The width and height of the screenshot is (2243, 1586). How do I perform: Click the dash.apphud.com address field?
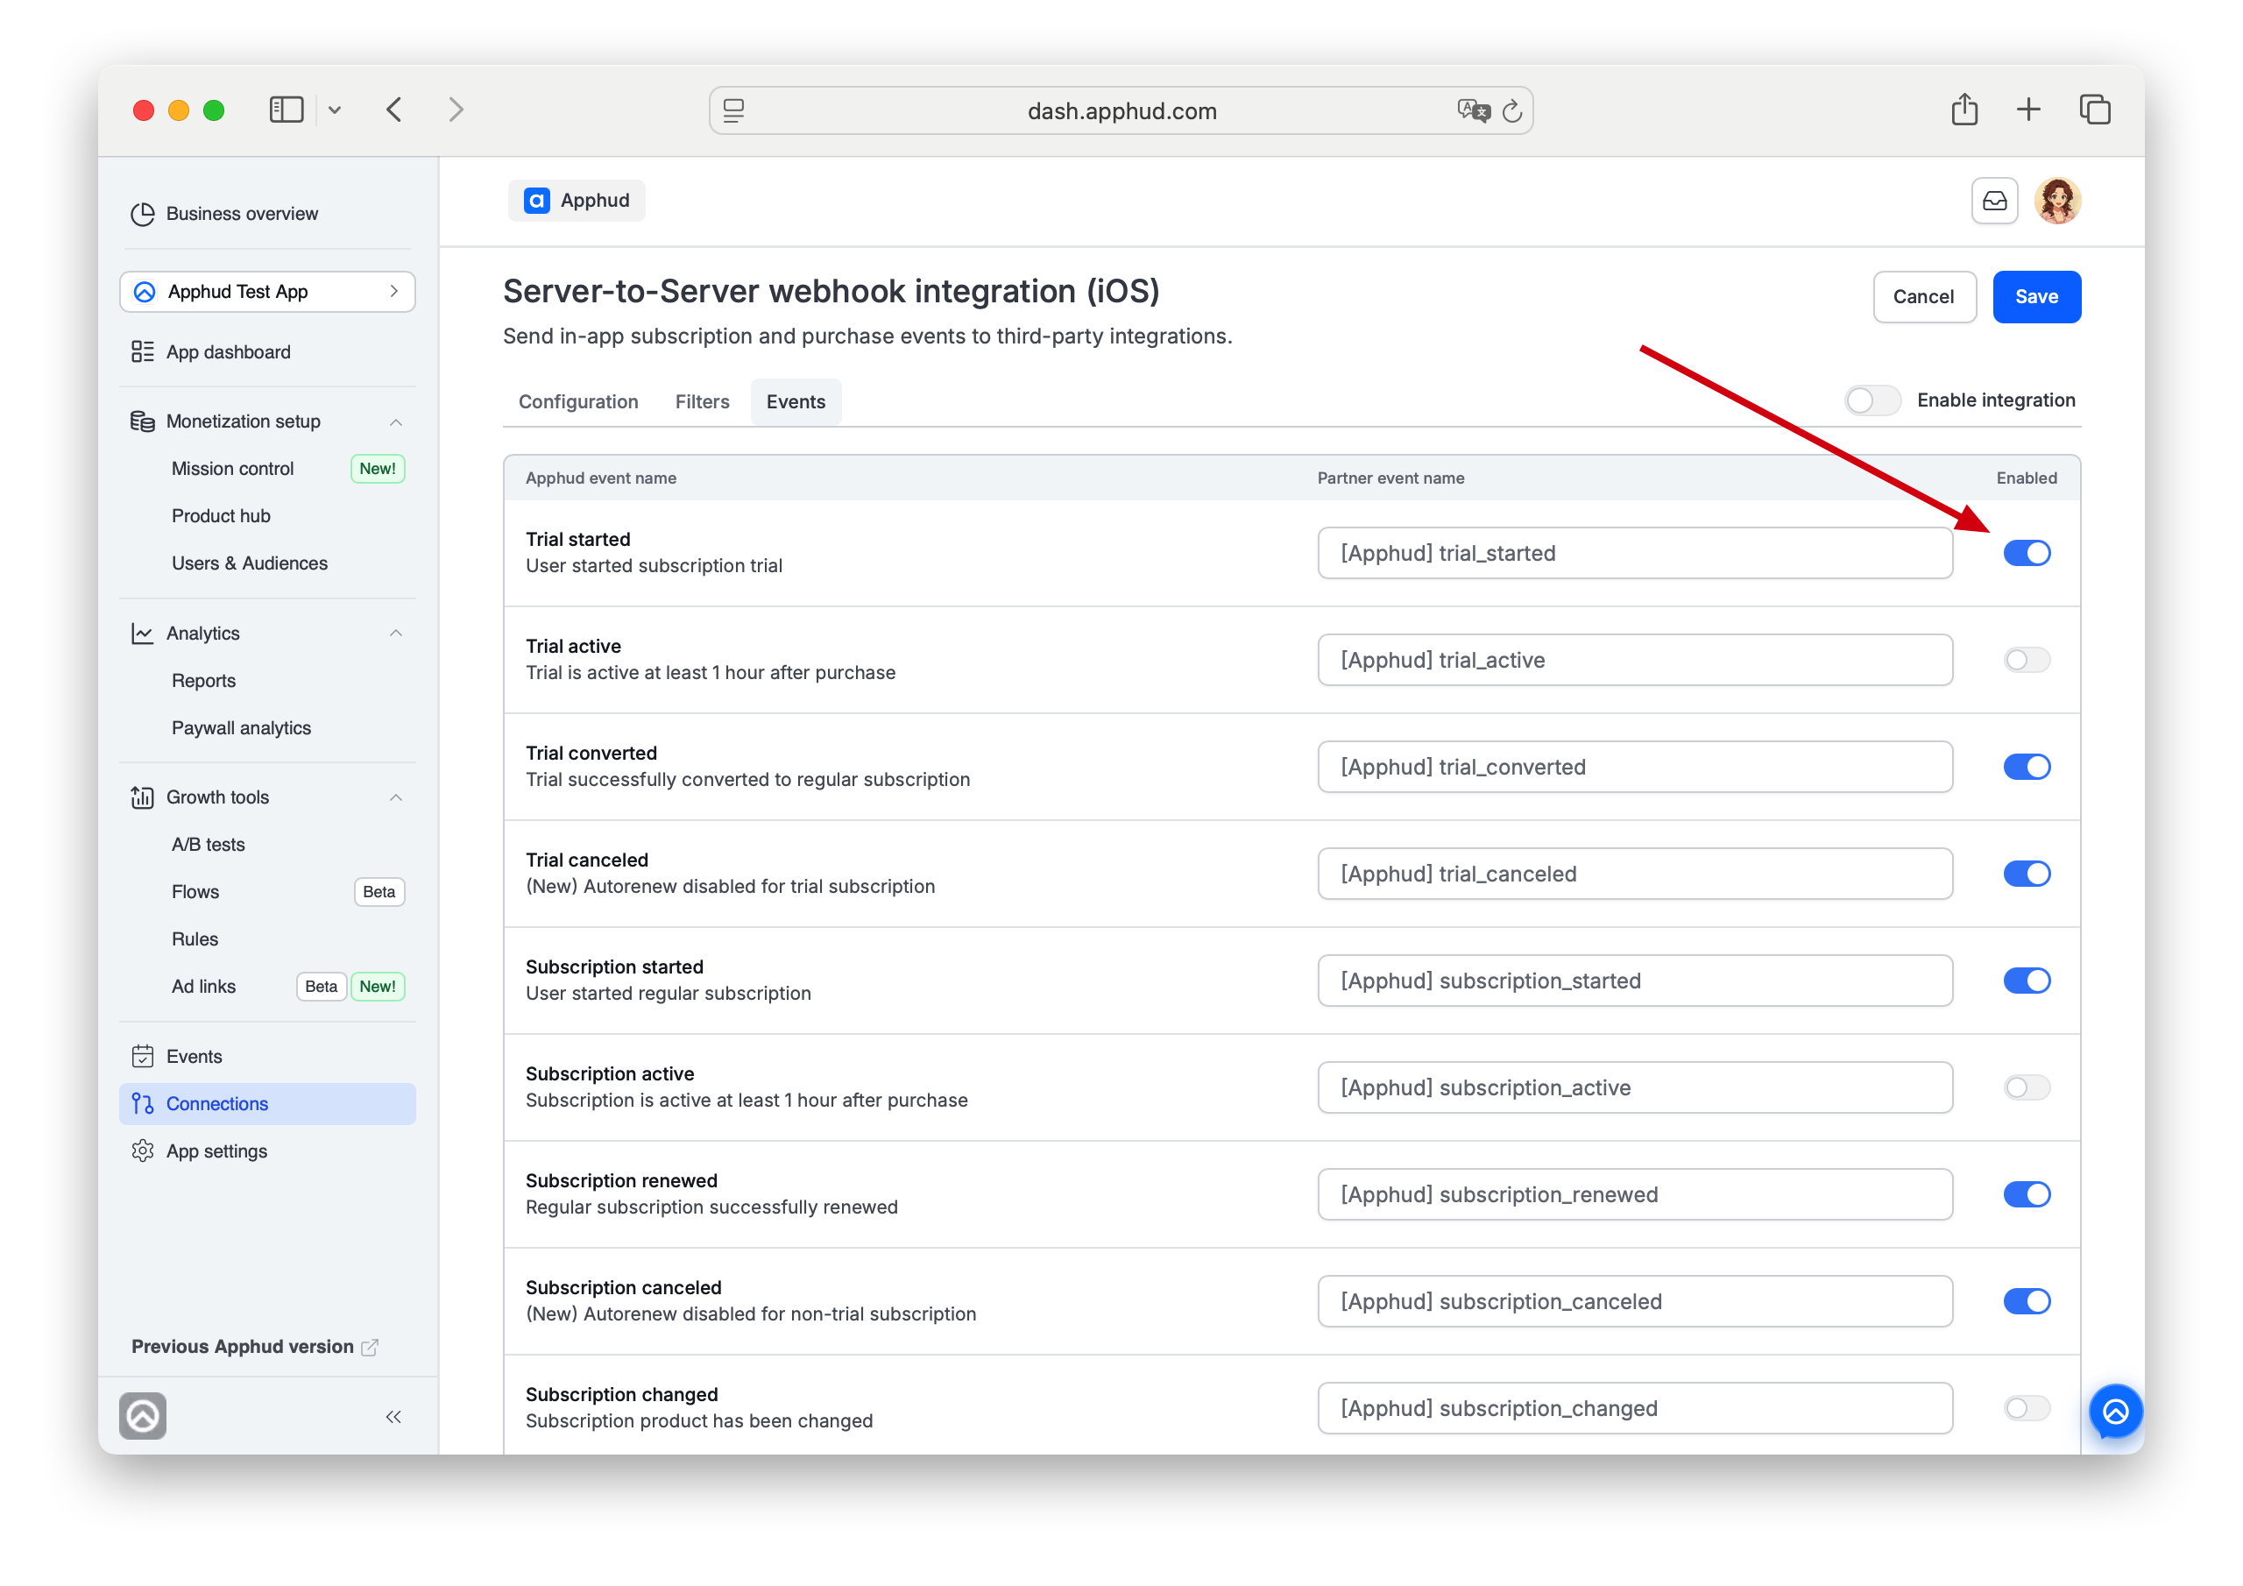[1121, 110]
